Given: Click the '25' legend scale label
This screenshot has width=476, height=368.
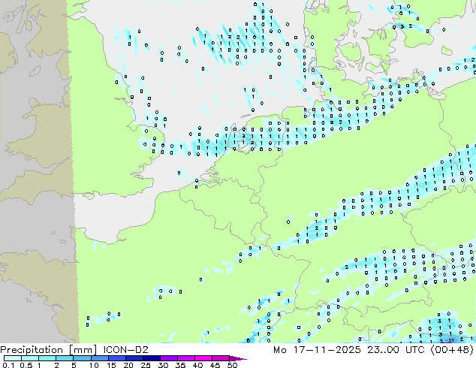Looking at the screenshot, I should (x=146, y=365).
